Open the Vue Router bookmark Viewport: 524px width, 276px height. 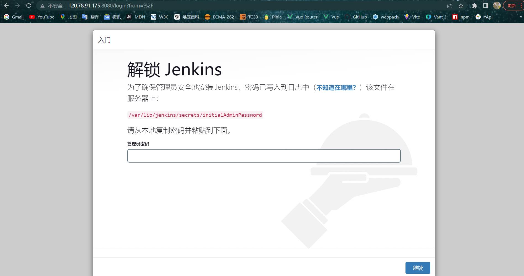click(x=302, y=17)
